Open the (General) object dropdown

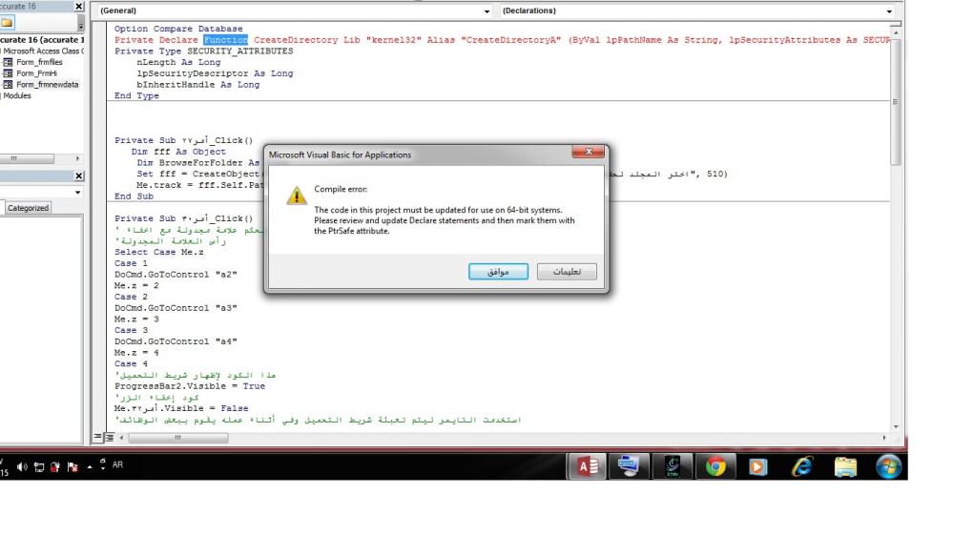[x=487, y=10]
